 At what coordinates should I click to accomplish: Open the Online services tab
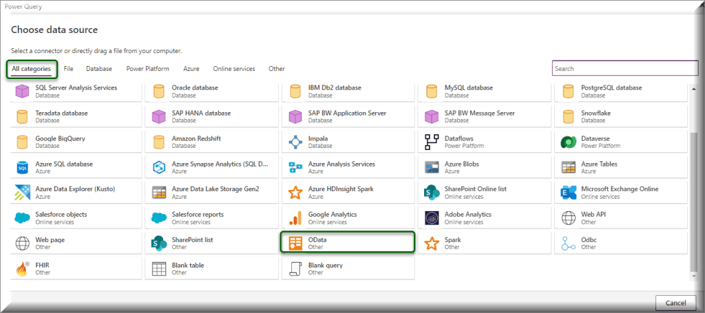pos(234,69)
